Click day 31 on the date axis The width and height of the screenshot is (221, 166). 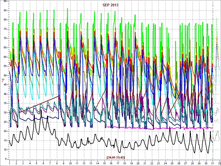pos(212,163)
